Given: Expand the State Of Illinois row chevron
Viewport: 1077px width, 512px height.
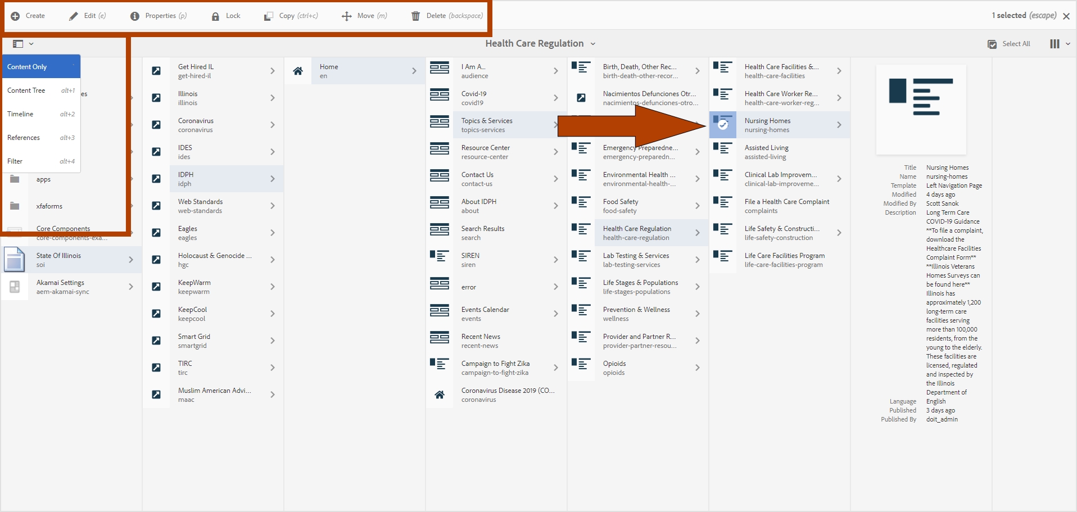Looking at the screenshot, I should tap(131, 260).
